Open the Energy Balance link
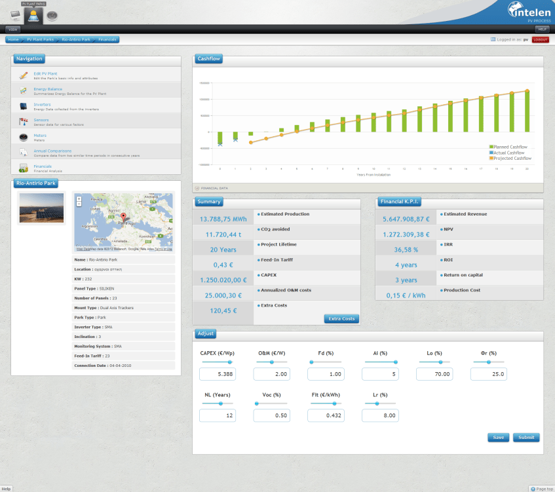The width and height of the screenshot is (555, 492). click(x=48, y=89)
